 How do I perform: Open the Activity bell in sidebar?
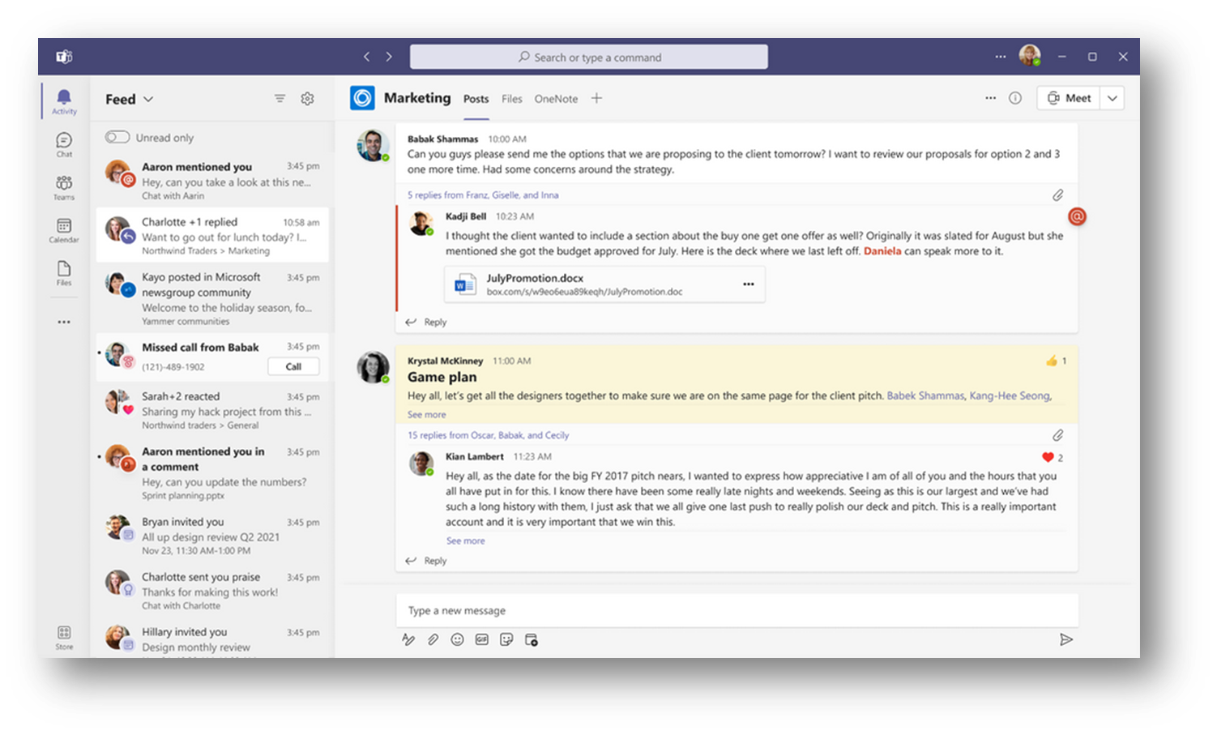coord(64,100)
